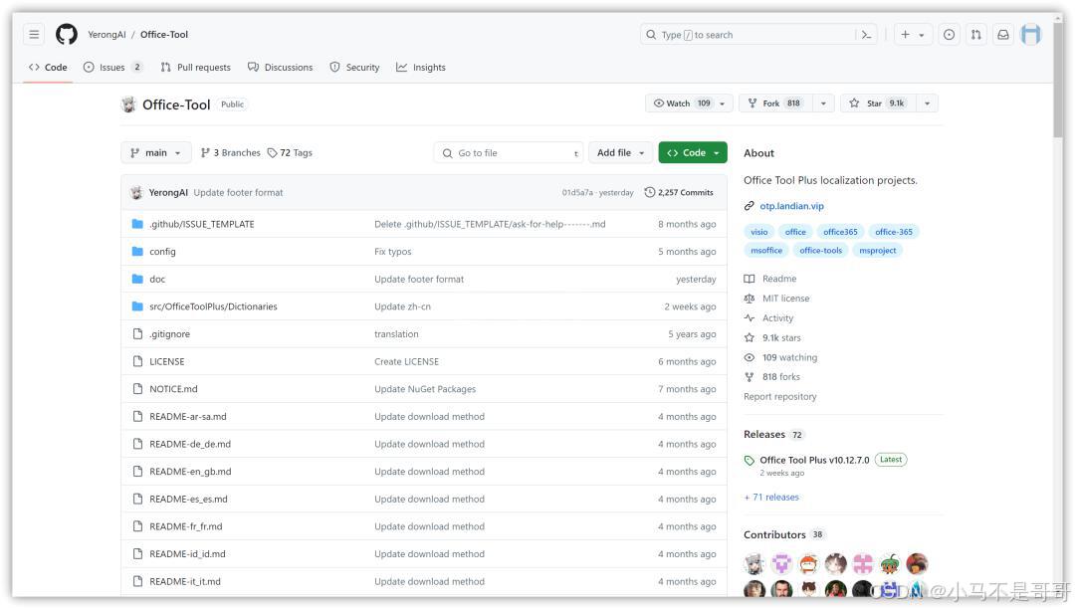This screenshot has width=1075, height=609.
Task: Star the repository
Action: coord(878,103)
